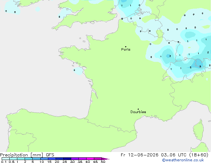Click the black dot marker above Dourbies
This screenshot has height=163, width=211.
pos(138,109)
